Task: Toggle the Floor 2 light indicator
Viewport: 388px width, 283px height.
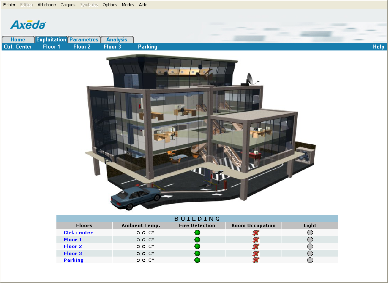Action: [x=310, y=247]
